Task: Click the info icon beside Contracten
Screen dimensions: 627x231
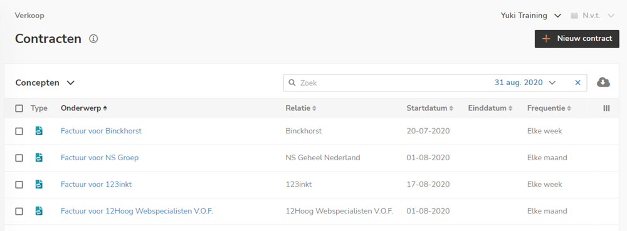Action: point(93,39)
